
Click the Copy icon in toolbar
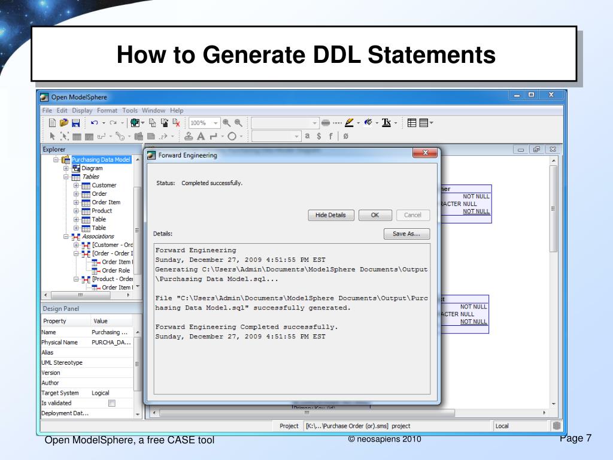(153, 123)
